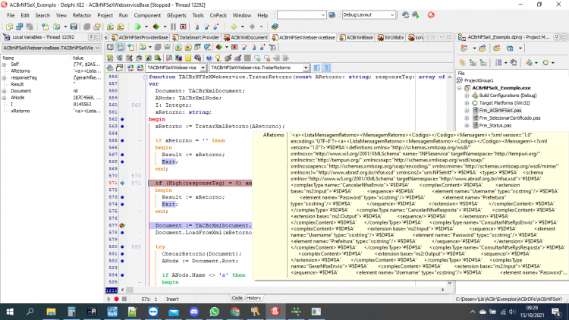Toggle breakpoint dot on line 563

point(122,127)
